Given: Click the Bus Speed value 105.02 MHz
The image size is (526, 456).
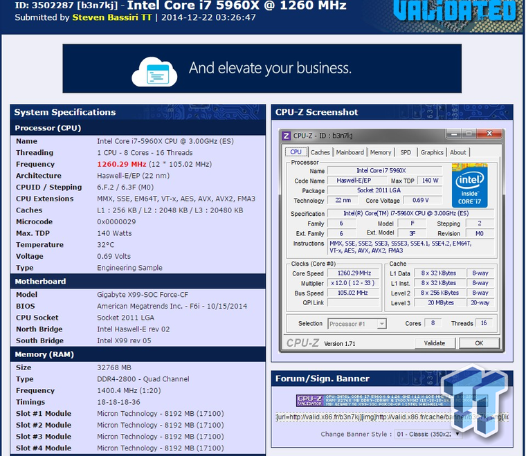Looking at the screenshot, I should 354,293.
